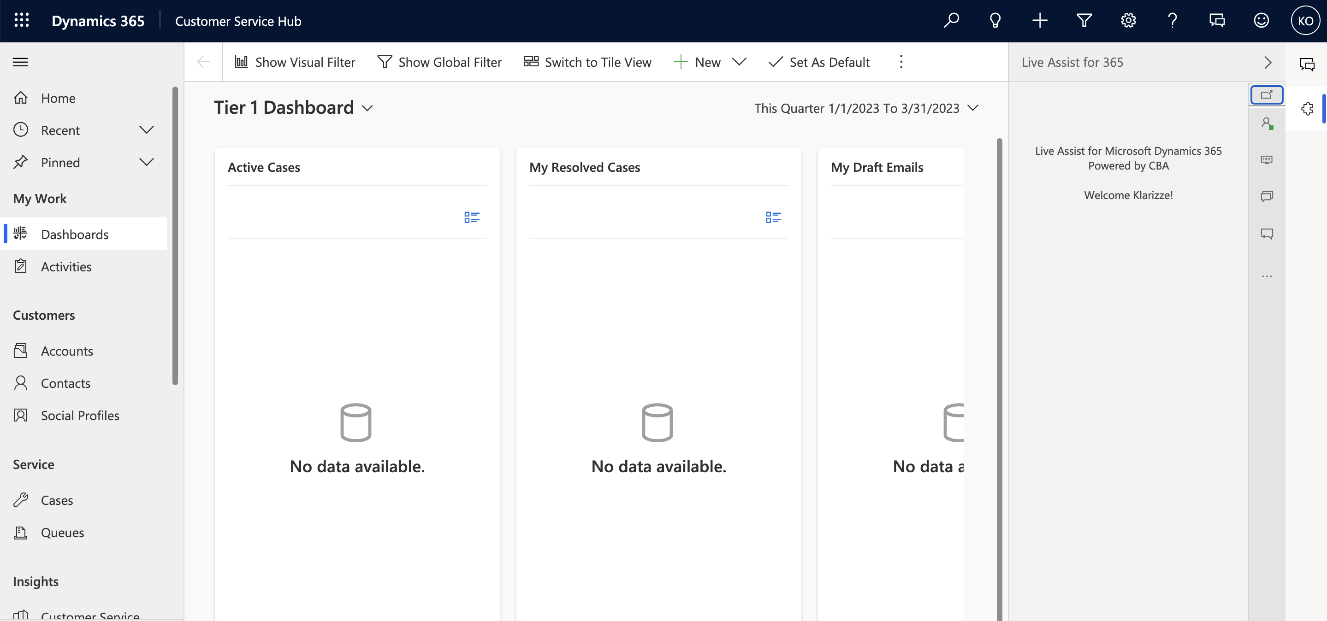The height and width of the screenshot is (621, 1327).
Task: Open the KO user account avatar
Action: tap(1305, 21)
